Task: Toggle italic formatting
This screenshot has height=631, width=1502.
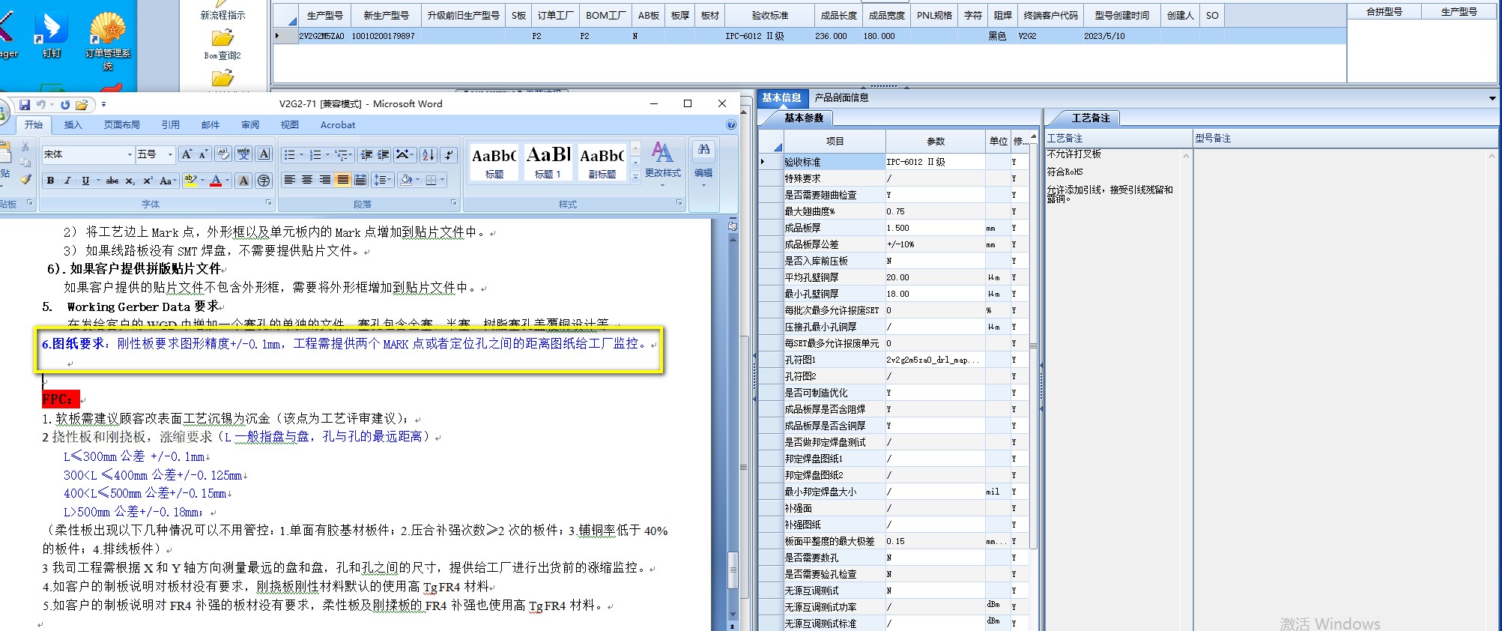Action: pos(67,181)
